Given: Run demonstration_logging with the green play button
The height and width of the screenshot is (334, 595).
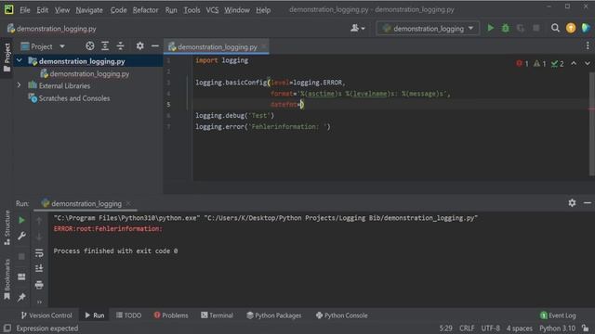Looking at the screenshot, I should tap(490, 28).
